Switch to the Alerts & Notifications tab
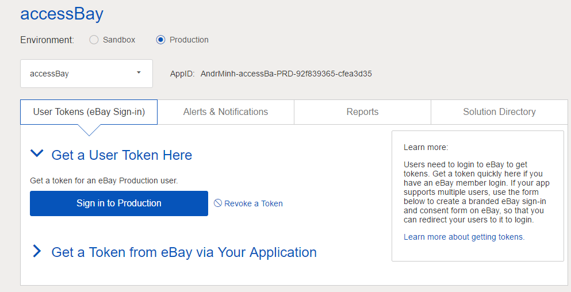Screen dimensions: 571x292 click(x=225, y=112)
